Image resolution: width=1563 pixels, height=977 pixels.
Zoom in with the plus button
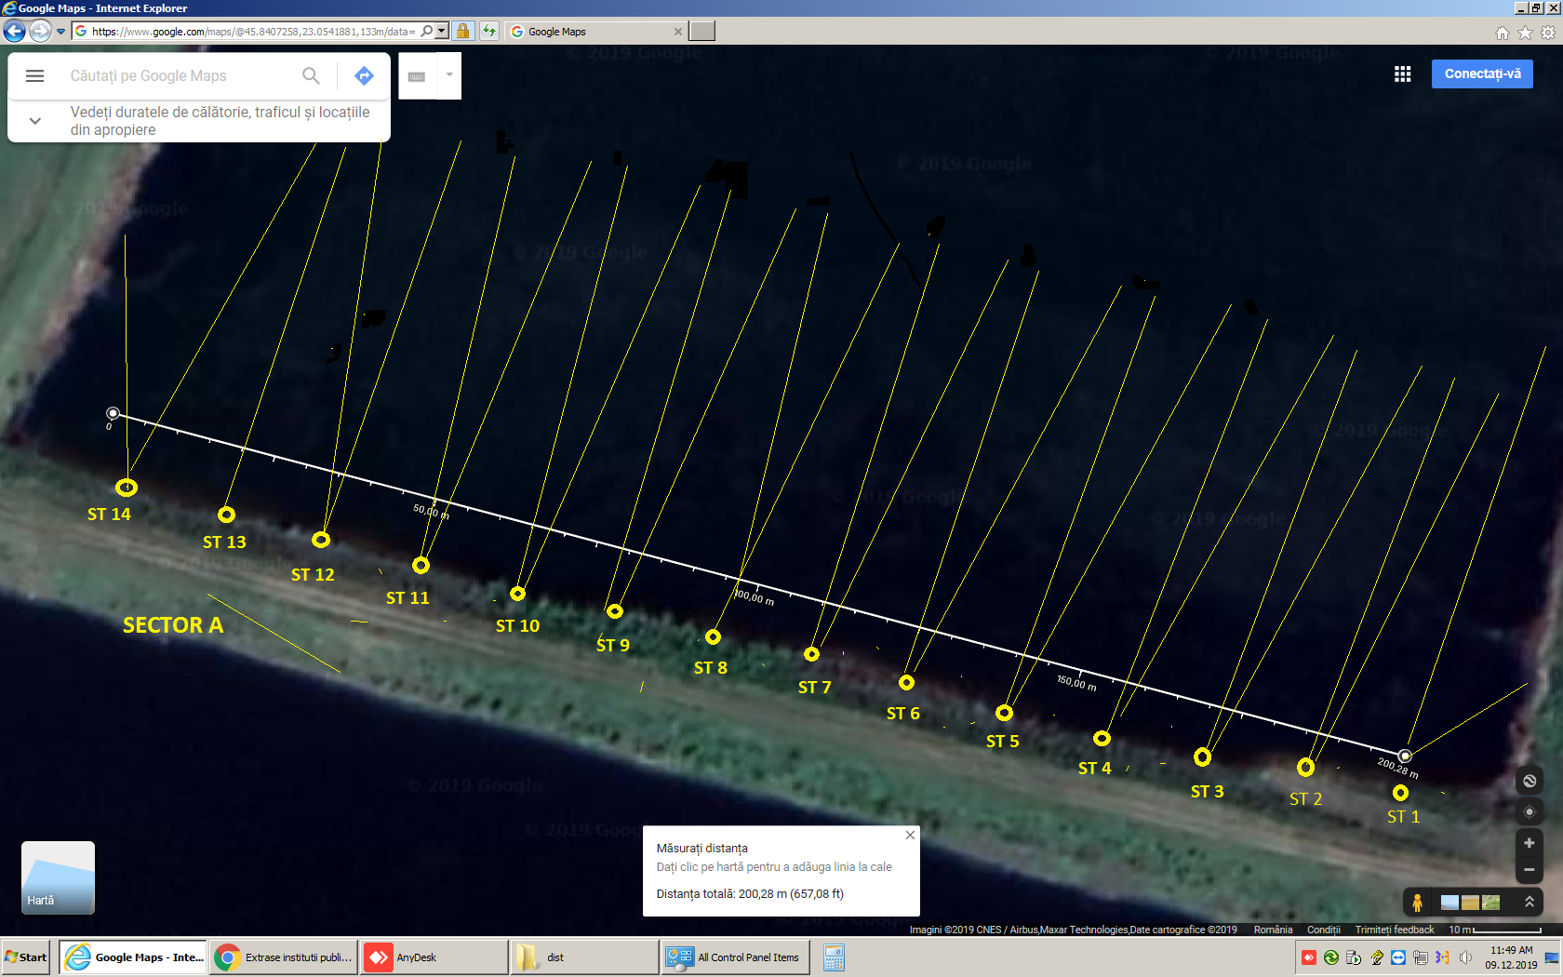point(1529,843)
